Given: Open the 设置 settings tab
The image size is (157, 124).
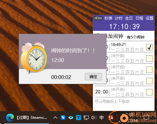Looking at the screenshot, I should 150,18.
